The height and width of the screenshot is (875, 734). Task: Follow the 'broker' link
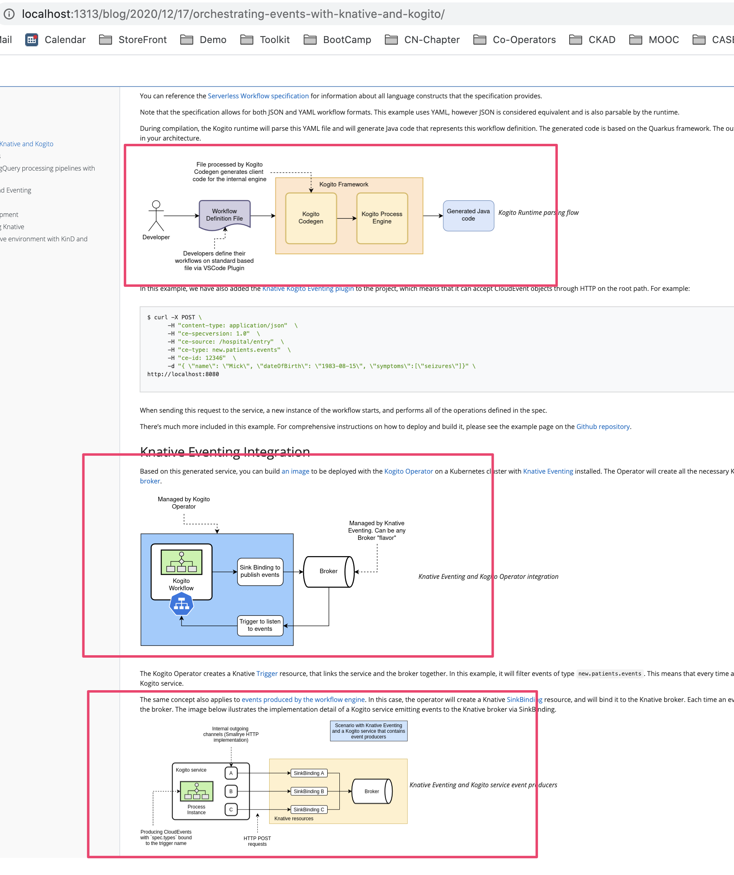pos(150,481)
